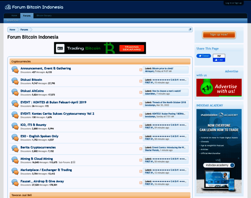This screenshot has width=251, height=198.
Task: Open EVENT: Kontes Cerita Sukses Cryptocurrency Vol 2
Action: [57, 114]
